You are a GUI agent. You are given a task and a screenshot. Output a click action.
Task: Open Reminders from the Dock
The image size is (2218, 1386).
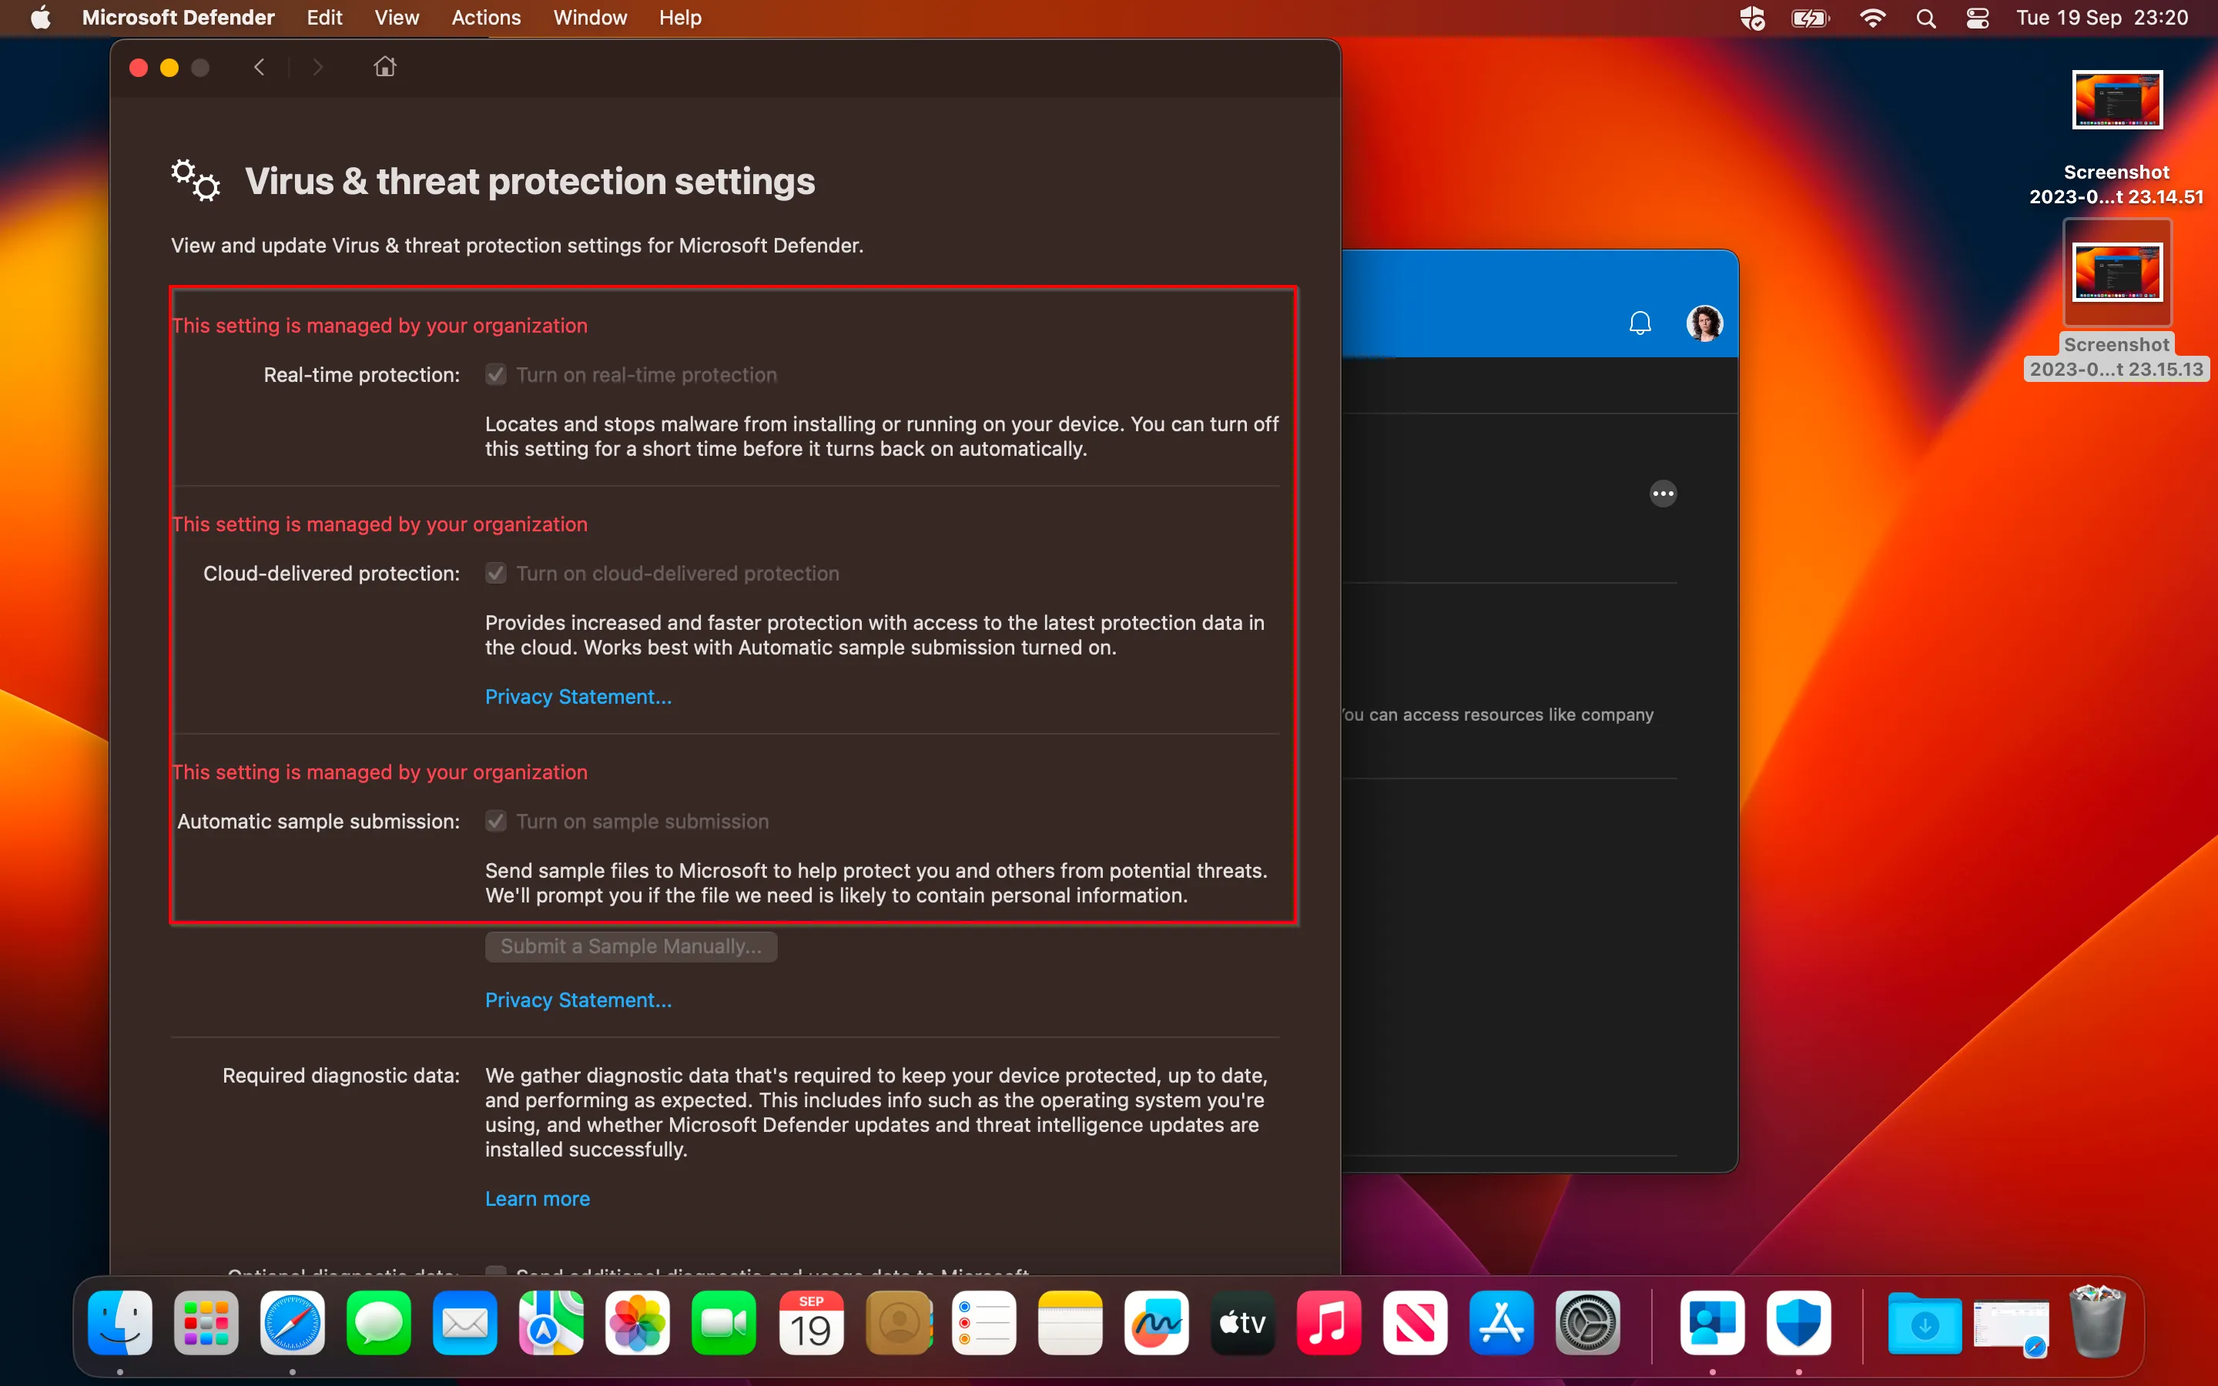pyautogui.click(x=984, y=1323)
